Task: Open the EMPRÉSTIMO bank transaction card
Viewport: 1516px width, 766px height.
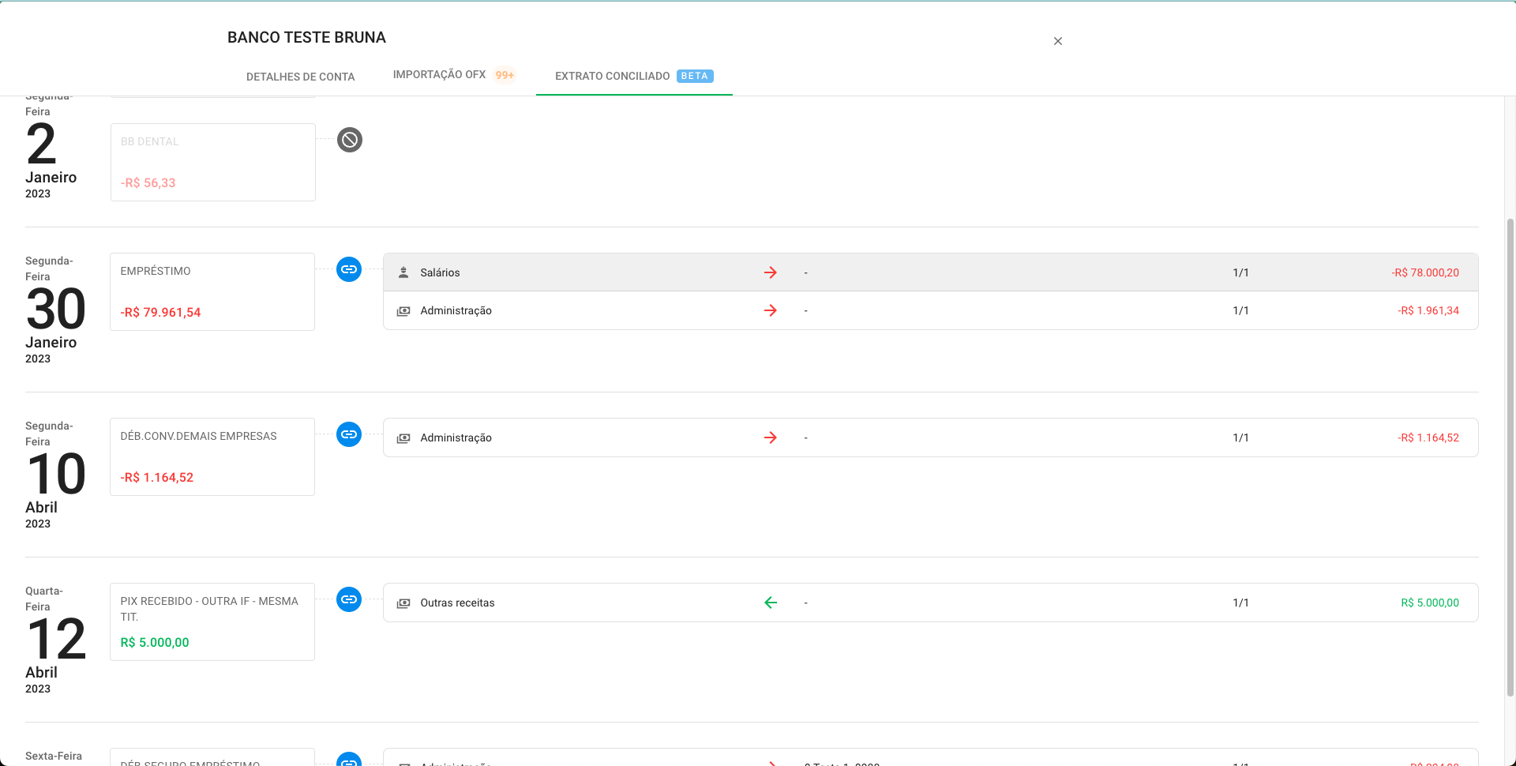Action: click(x=212, y=291)
